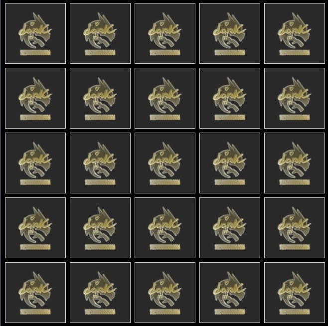Screen dimensions: 328x326
Task: Click the donk sticker in row two, column five
Action: pyautogui.click(x=295, y=98)
